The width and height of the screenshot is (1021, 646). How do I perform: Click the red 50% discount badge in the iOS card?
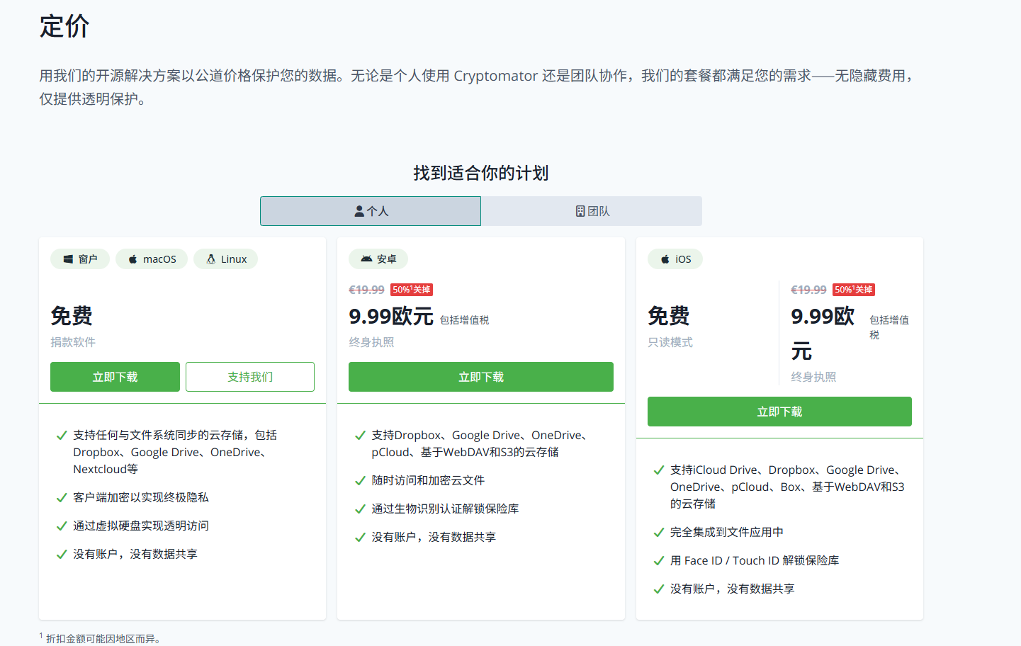point(853,290)
